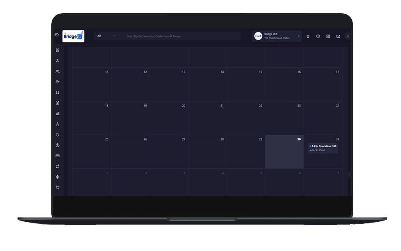401x251 pixels.
Task: Open the help question-mark icon in top bar
Action: [x=318, y=36]
